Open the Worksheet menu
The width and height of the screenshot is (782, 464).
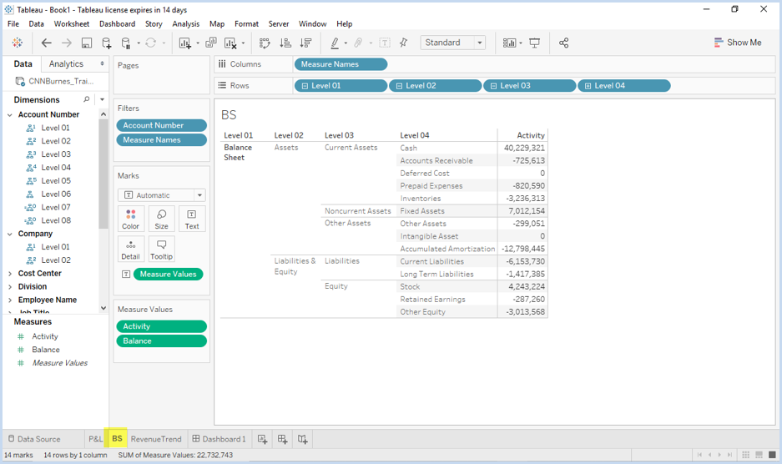click(71, 24)
